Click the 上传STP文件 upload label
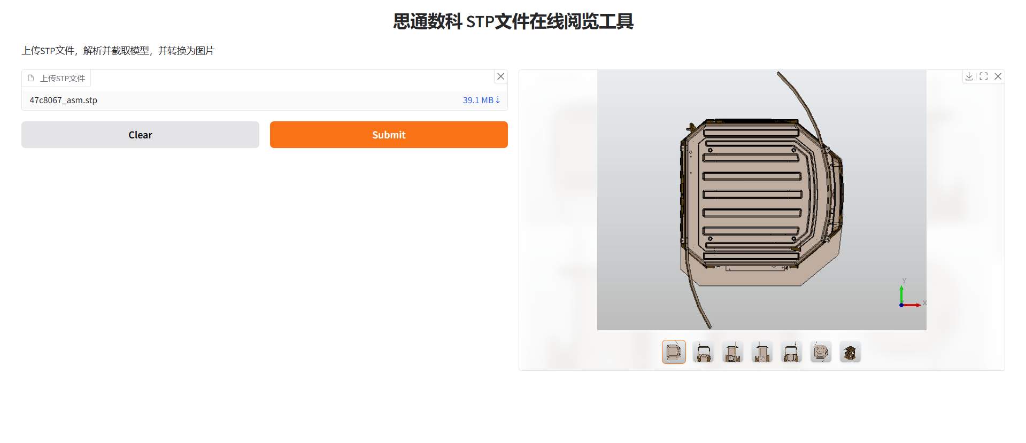This screenshot has height=443, width=1026. tap(63, 78)
